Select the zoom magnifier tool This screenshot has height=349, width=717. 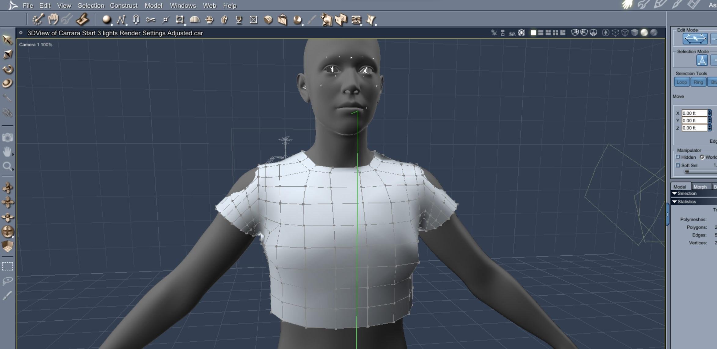(x=7, y=166)
